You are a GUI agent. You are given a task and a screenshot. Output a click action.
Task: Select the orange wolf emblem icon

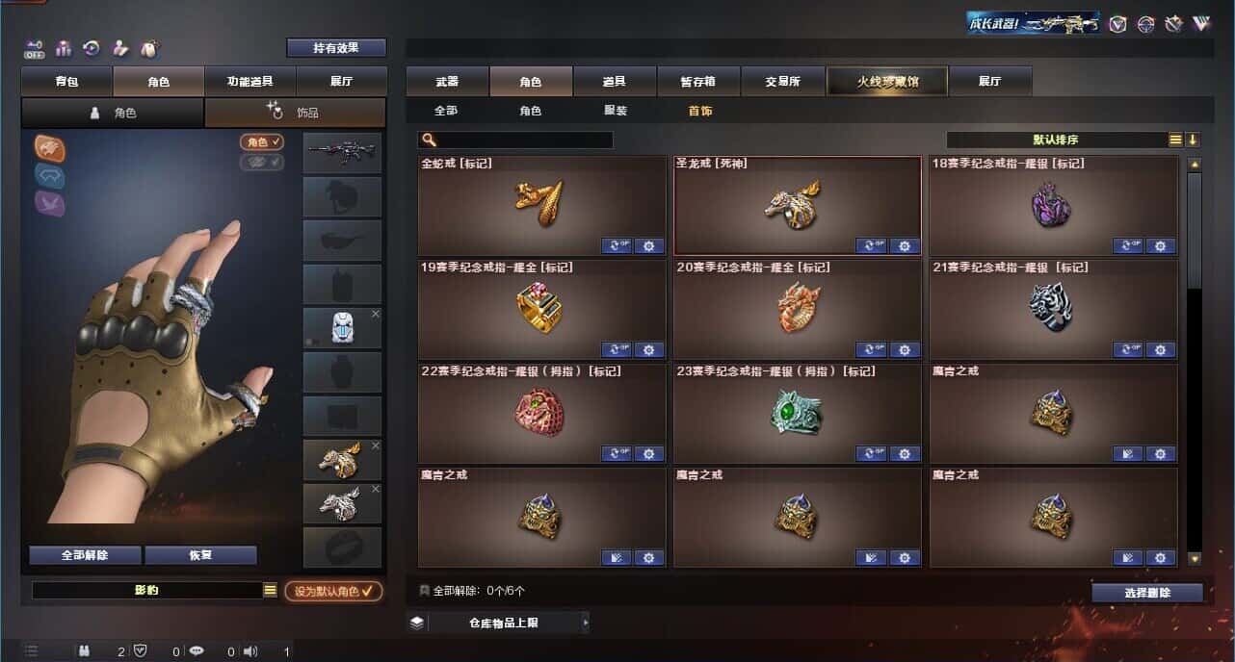50,147
